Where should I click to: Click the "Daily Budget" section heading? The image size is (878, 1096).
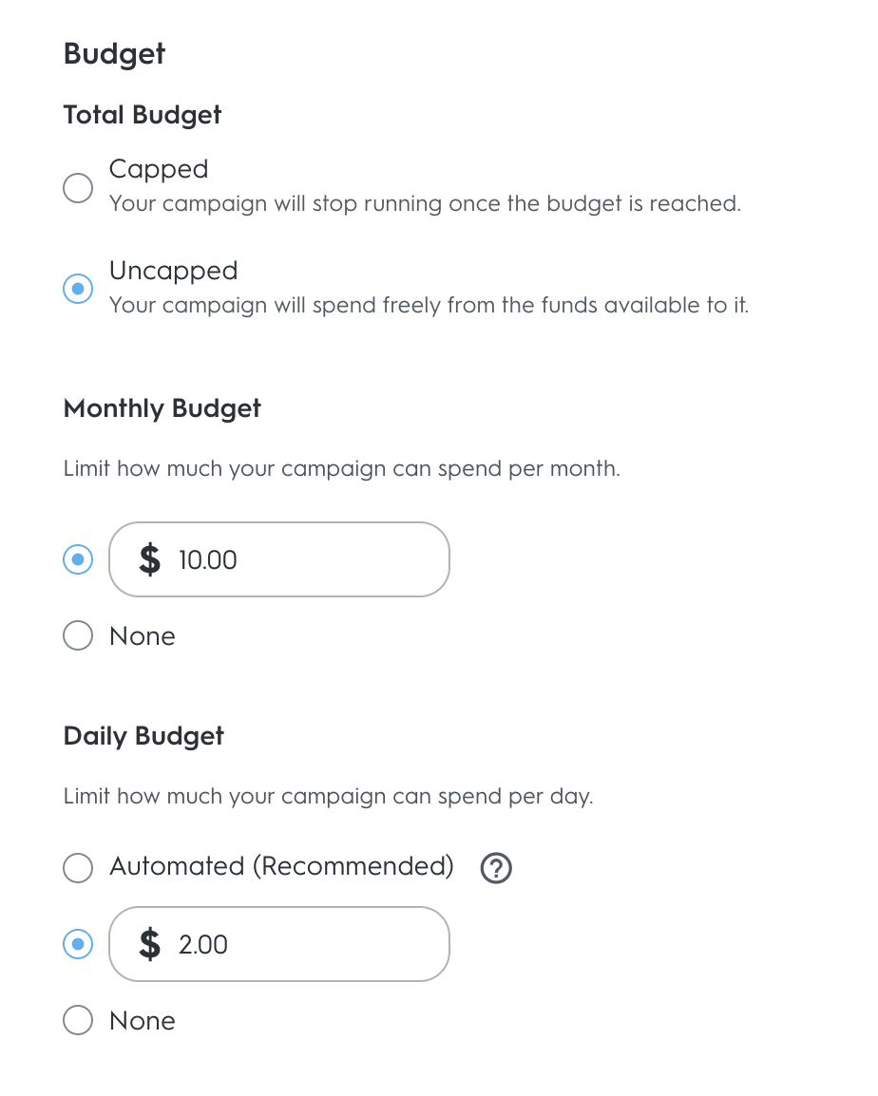(x=143, y=736)
